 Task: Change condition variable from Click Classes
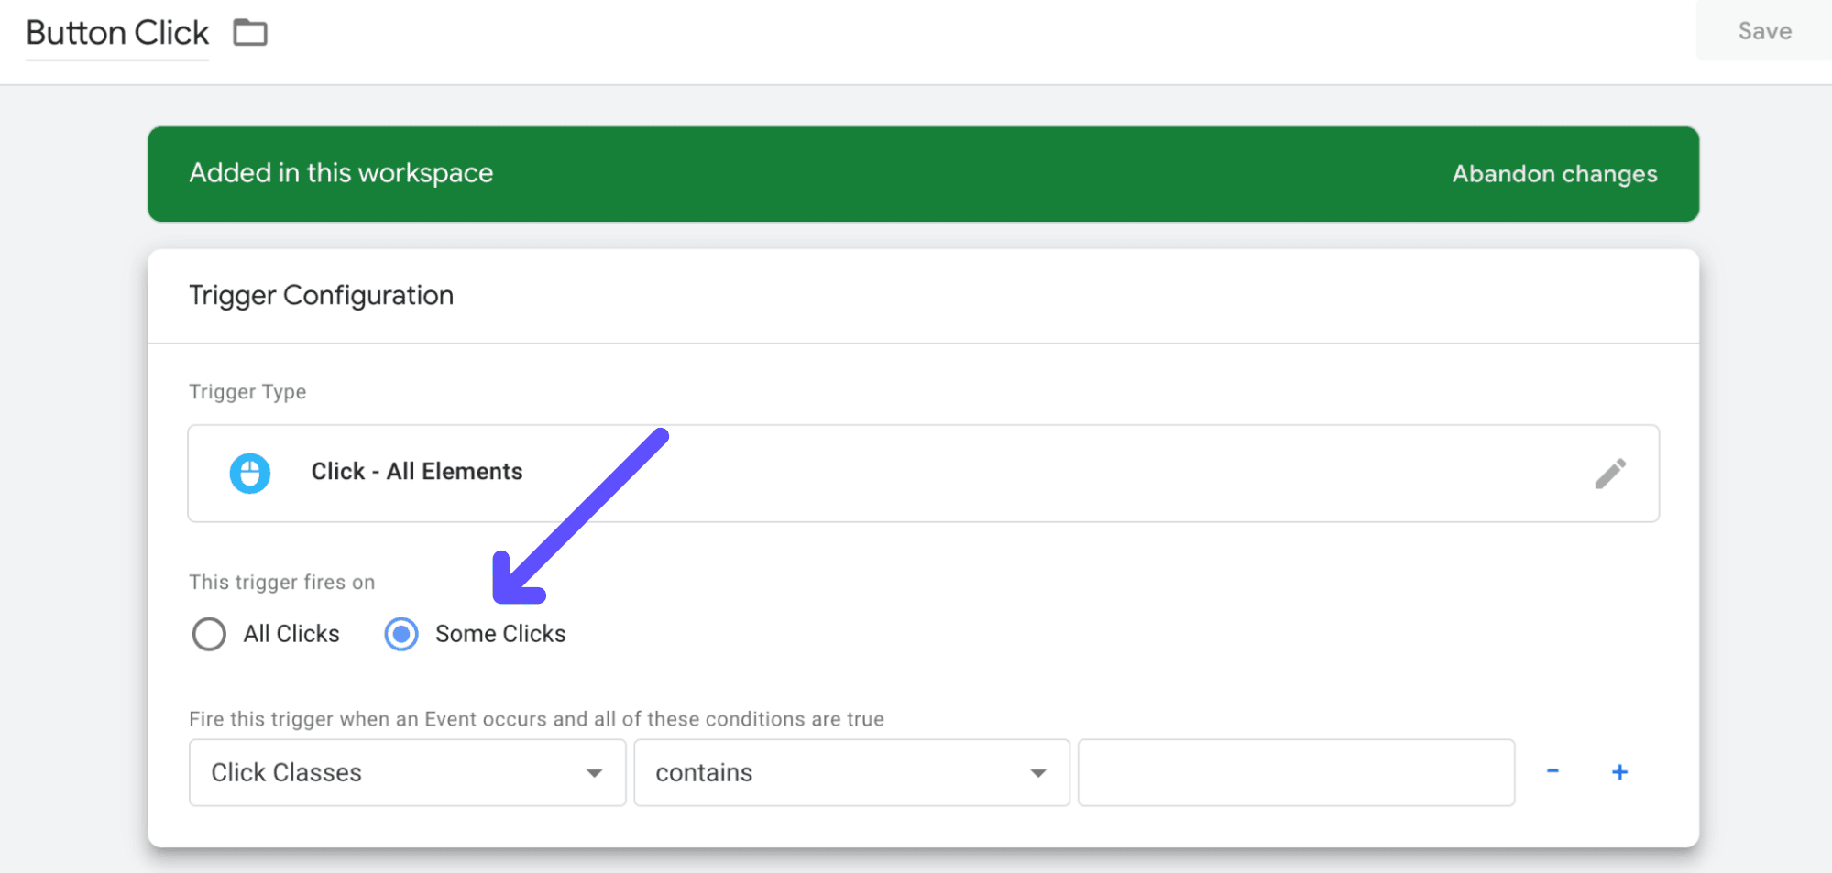(x=406, y=772)
